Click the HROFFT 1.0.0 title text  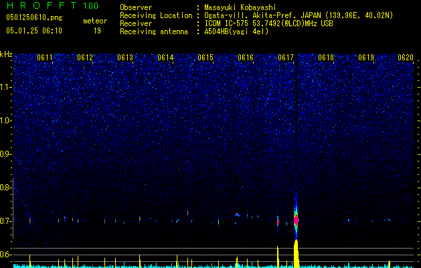(x=52, y=5)
